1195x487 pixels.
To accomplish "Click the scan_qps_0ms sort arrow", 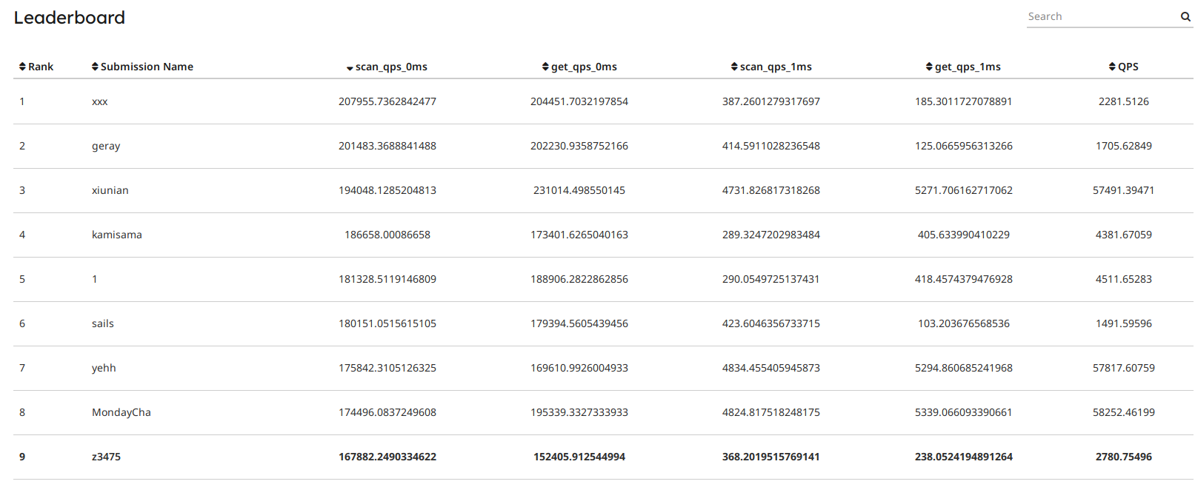I will [350, 68].
